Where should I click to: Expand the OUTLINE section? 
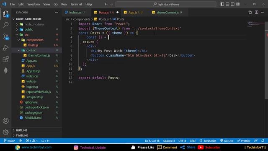pyautogui.click(x=21, y=130)
